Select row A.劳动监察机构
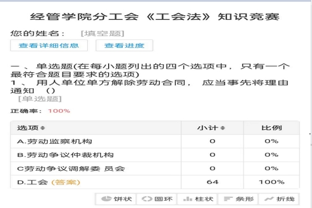The width and height of the screenshot is (312, 208). pos(155,141)
